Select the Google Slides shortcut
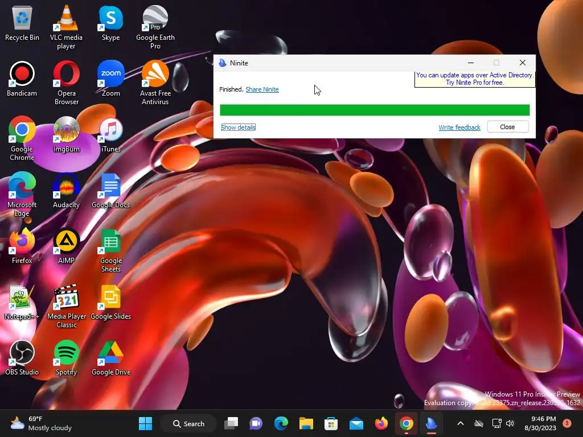 click(111, 302)
